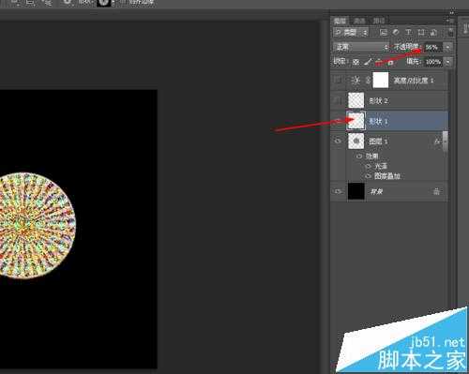The height and width of the screenshot is (374, 469).
Task: Select the 背景 layer name
Action: pyautogui.click(x=377, y=192)
